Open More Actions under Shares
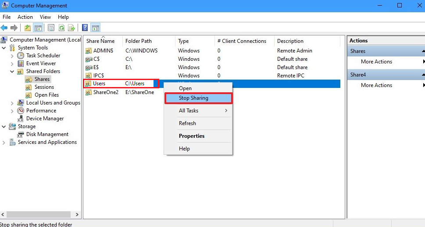The height and width of the screenshot is (227, 425). [376, 62]
